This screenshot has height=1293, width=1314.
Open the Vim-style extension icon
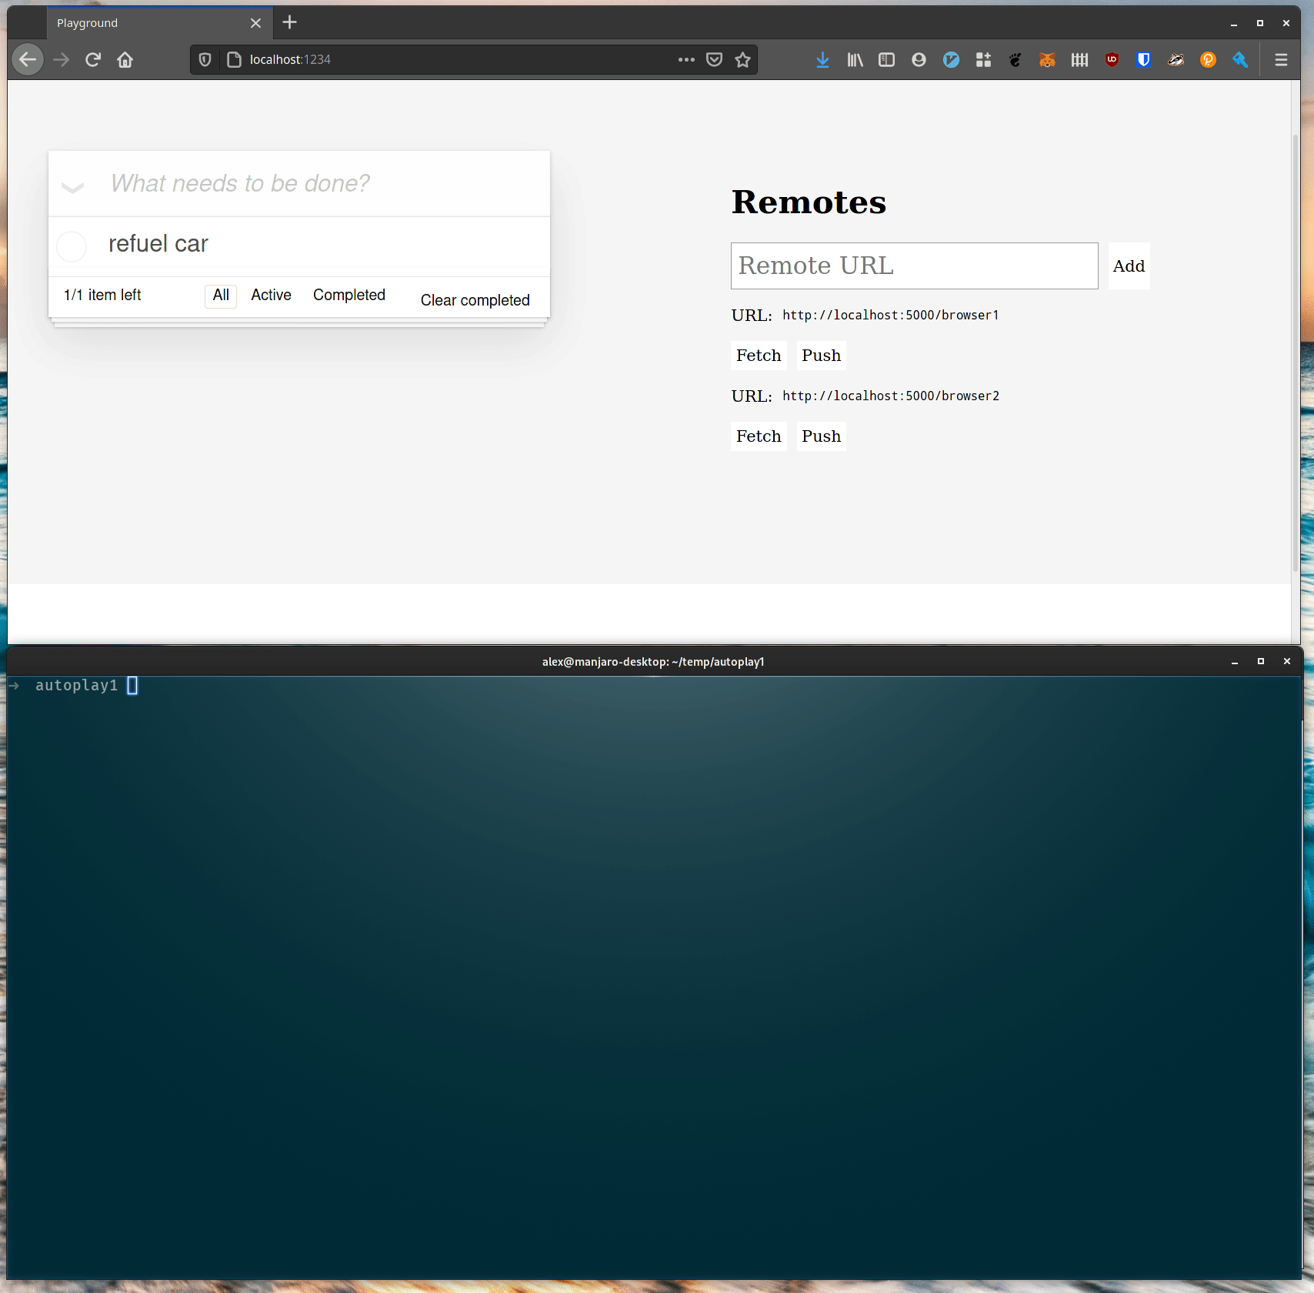[x=951, y=59]
